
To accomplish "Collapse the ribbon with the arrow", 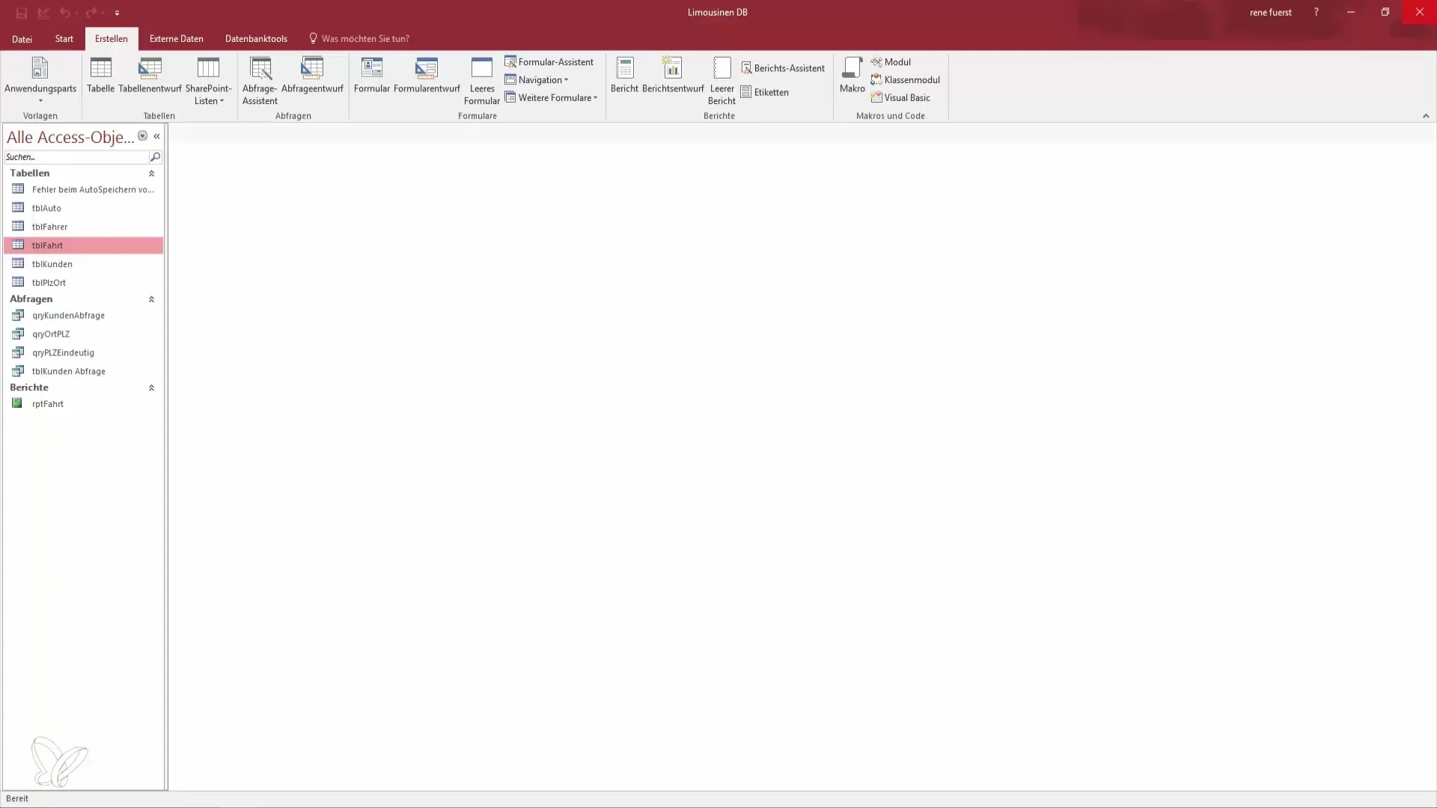I will (x=1426, y=116).
